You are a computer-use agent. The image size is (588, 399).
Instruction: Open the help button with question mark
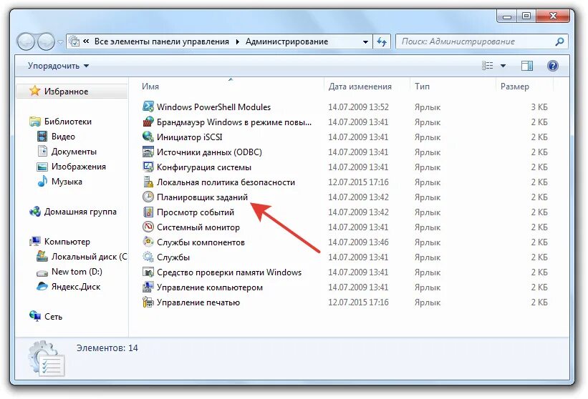click(552, 66)
